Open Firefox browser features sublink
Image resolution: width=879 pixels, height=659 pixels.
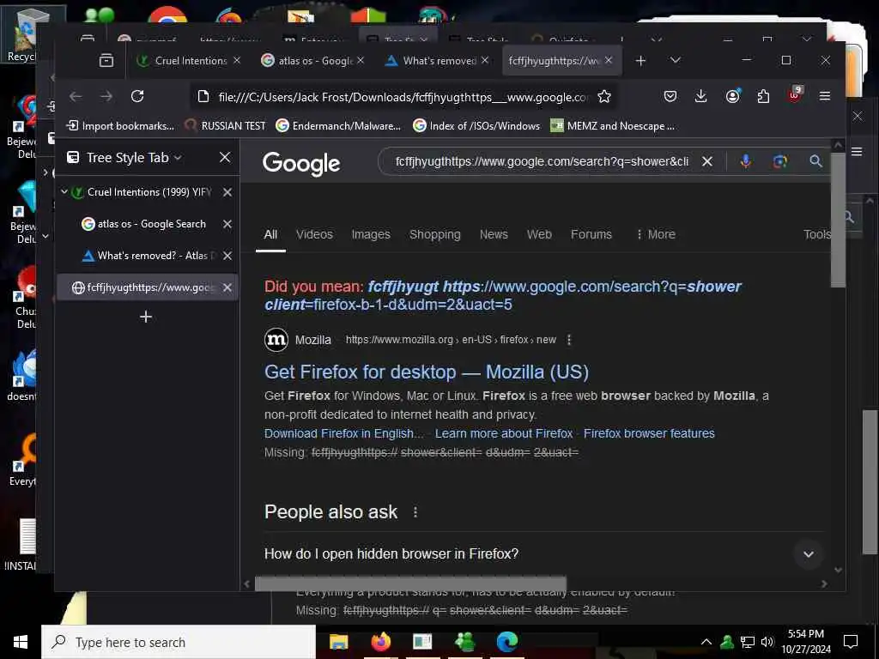coord(649,433)
